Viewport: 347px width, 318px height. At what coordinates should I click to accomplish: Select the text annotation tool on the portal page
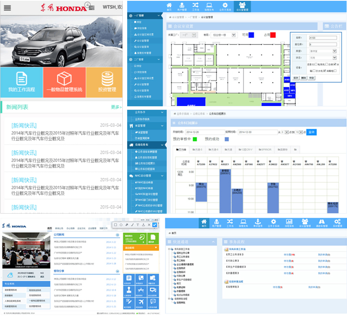[x=138, y=225]
